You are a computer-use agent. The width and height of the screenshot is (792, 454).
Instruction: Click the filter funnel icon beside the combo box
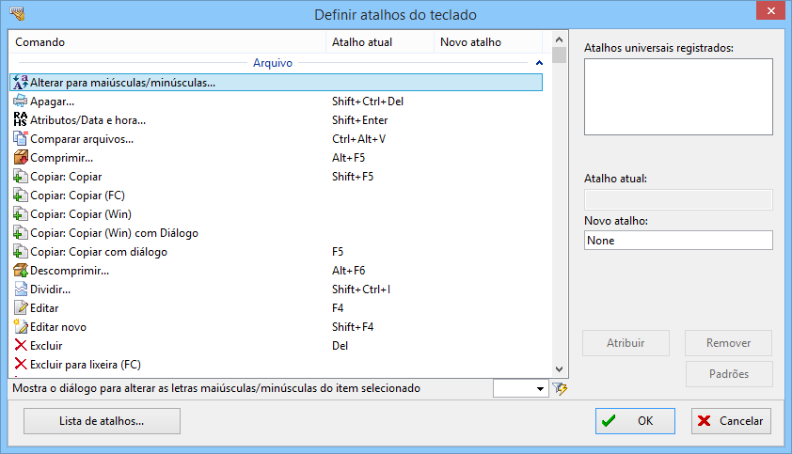560,388
